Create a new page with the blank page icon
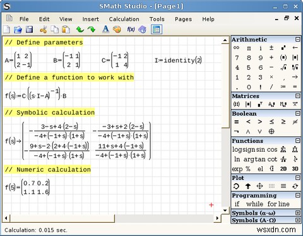303x236 pixels. coord(6,30)
